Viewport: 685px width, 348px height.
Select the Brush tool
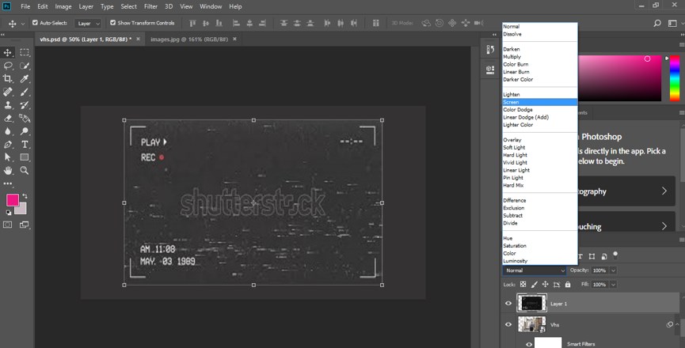[25, 92]
